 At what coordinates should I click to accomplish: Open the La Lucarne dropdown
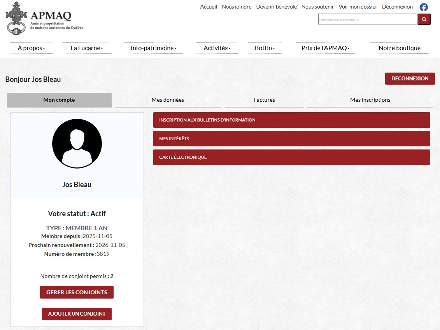(x=87, y=48)
